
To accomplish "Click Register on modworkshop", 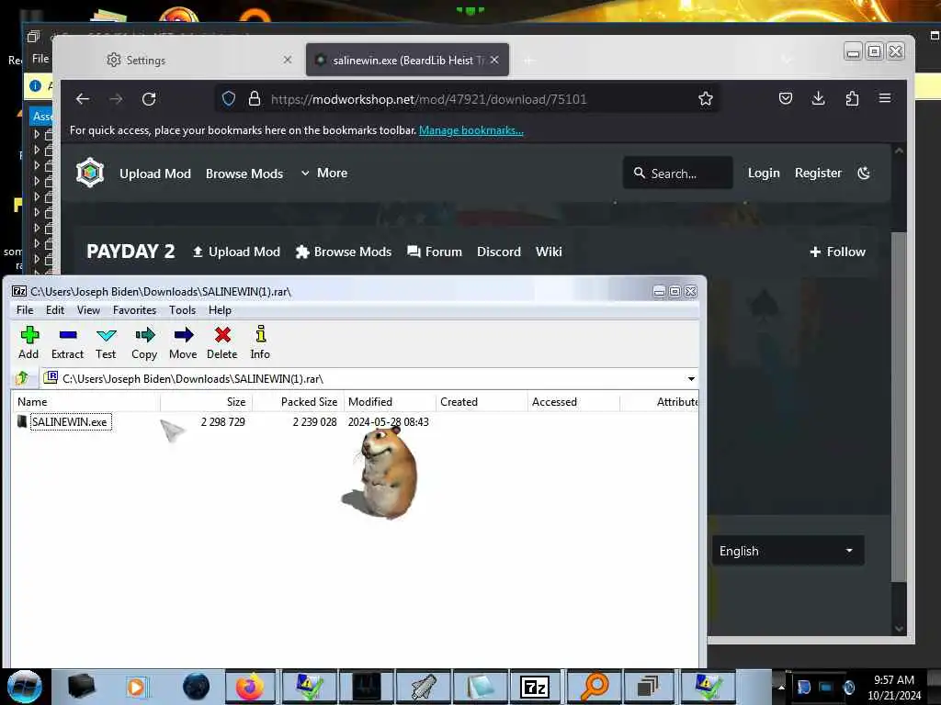I will pyautogui.click(x=818, y=173).
